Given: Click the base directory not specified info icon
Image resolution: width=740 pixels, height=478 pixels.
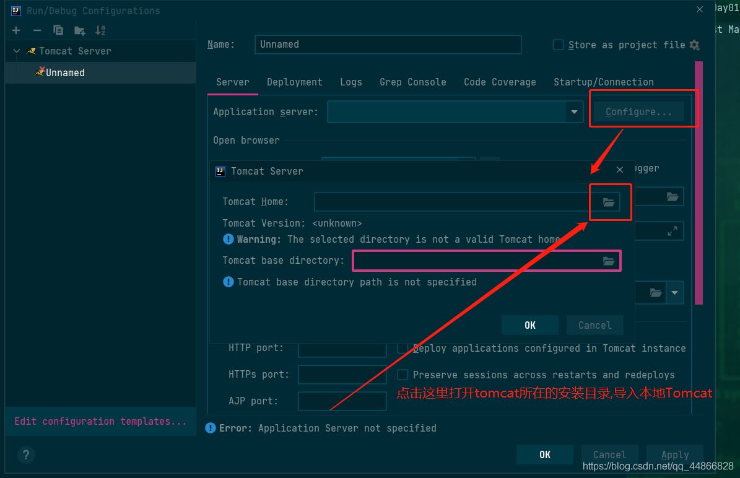Looking at the screenshot, I should pyautogui.click(x=228, y=282).
